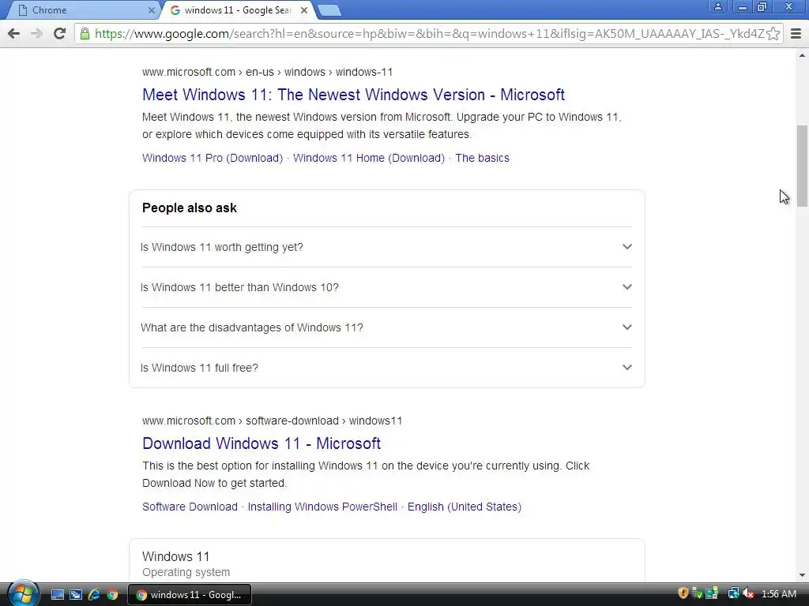Expand 'What are the disadvantages of Windows 11?'
This screenshot has height=606, width=809.
coord(386,327)
